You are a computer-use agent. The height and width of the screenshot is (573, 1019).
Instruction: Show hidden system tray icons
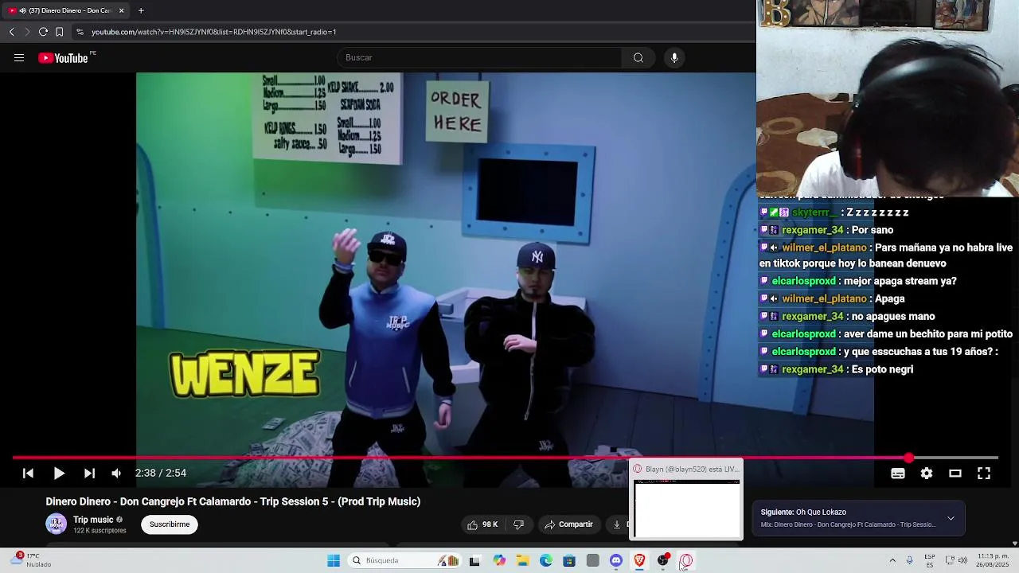click(x=892, y=560)
